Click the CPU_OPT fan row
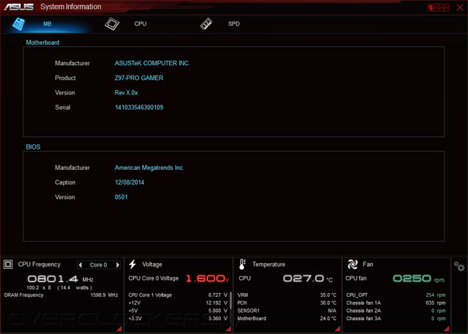 [396, 295]
